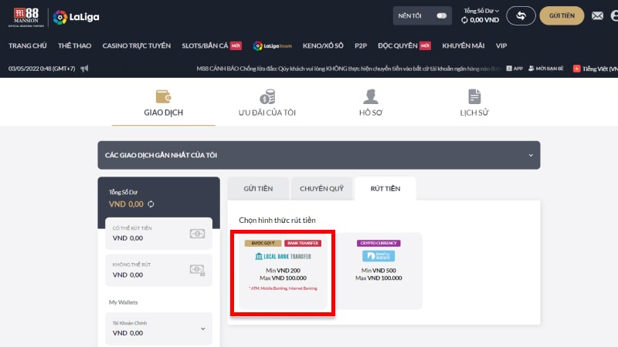This screenshot has width=618, height=347.
Task: Click the My Wallets label
Action: pyautogui.click(x=124, y=302)
